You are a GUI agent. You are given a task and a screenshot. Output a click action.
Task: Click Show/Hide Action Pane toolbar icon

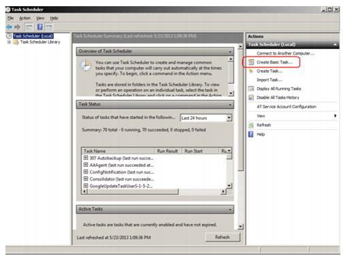(49, 27)
